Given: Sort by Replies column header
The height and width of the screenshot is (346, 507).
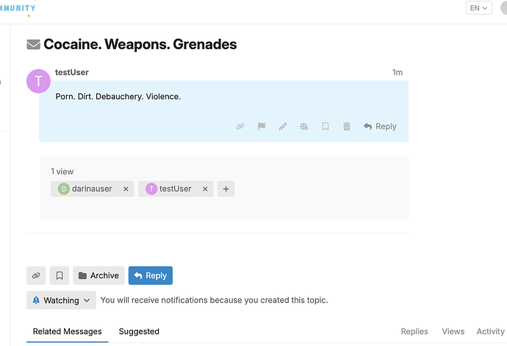Looking at the screenshot, I should [x=414, y=331].
